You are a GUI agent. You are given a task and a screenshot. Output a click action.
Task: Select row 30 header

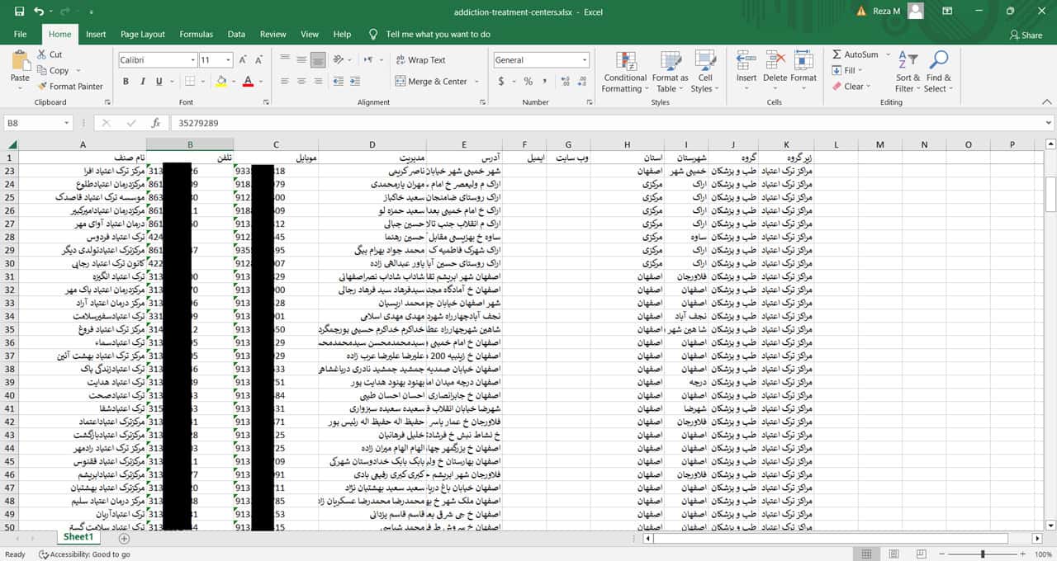click(x=9, y=263)
